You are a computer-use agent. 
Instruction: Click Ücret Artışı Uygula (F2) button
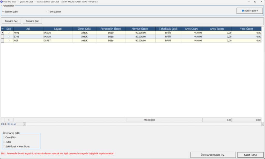tap(213, 155)
